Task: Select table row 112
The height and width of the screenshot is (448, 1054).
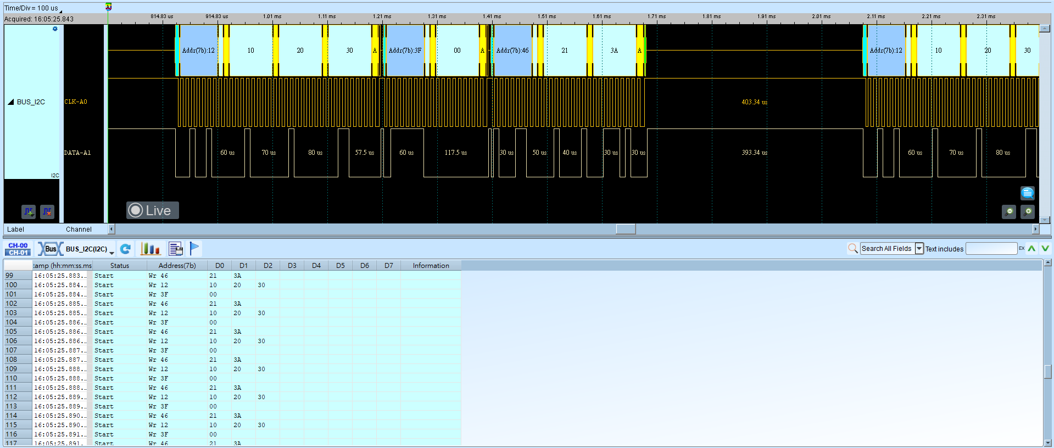Action: point(232,397)
